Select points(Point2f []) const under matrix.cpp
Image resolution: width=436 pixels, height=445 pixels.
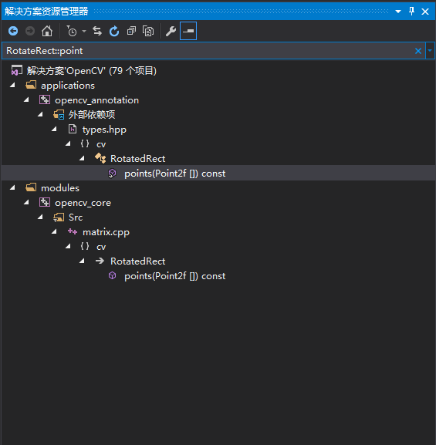tap(175, 276)
